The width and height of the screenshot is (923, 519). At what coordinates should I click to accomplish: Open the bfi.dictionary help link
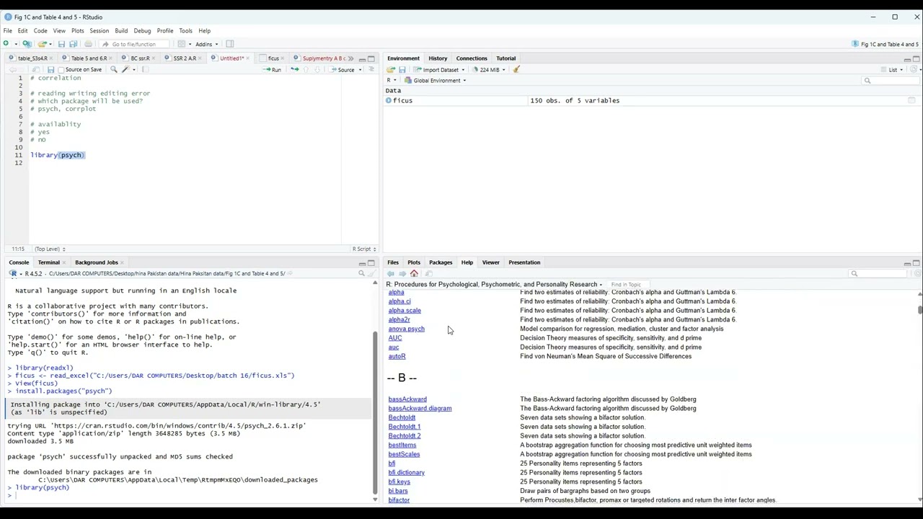pos(407,473)
